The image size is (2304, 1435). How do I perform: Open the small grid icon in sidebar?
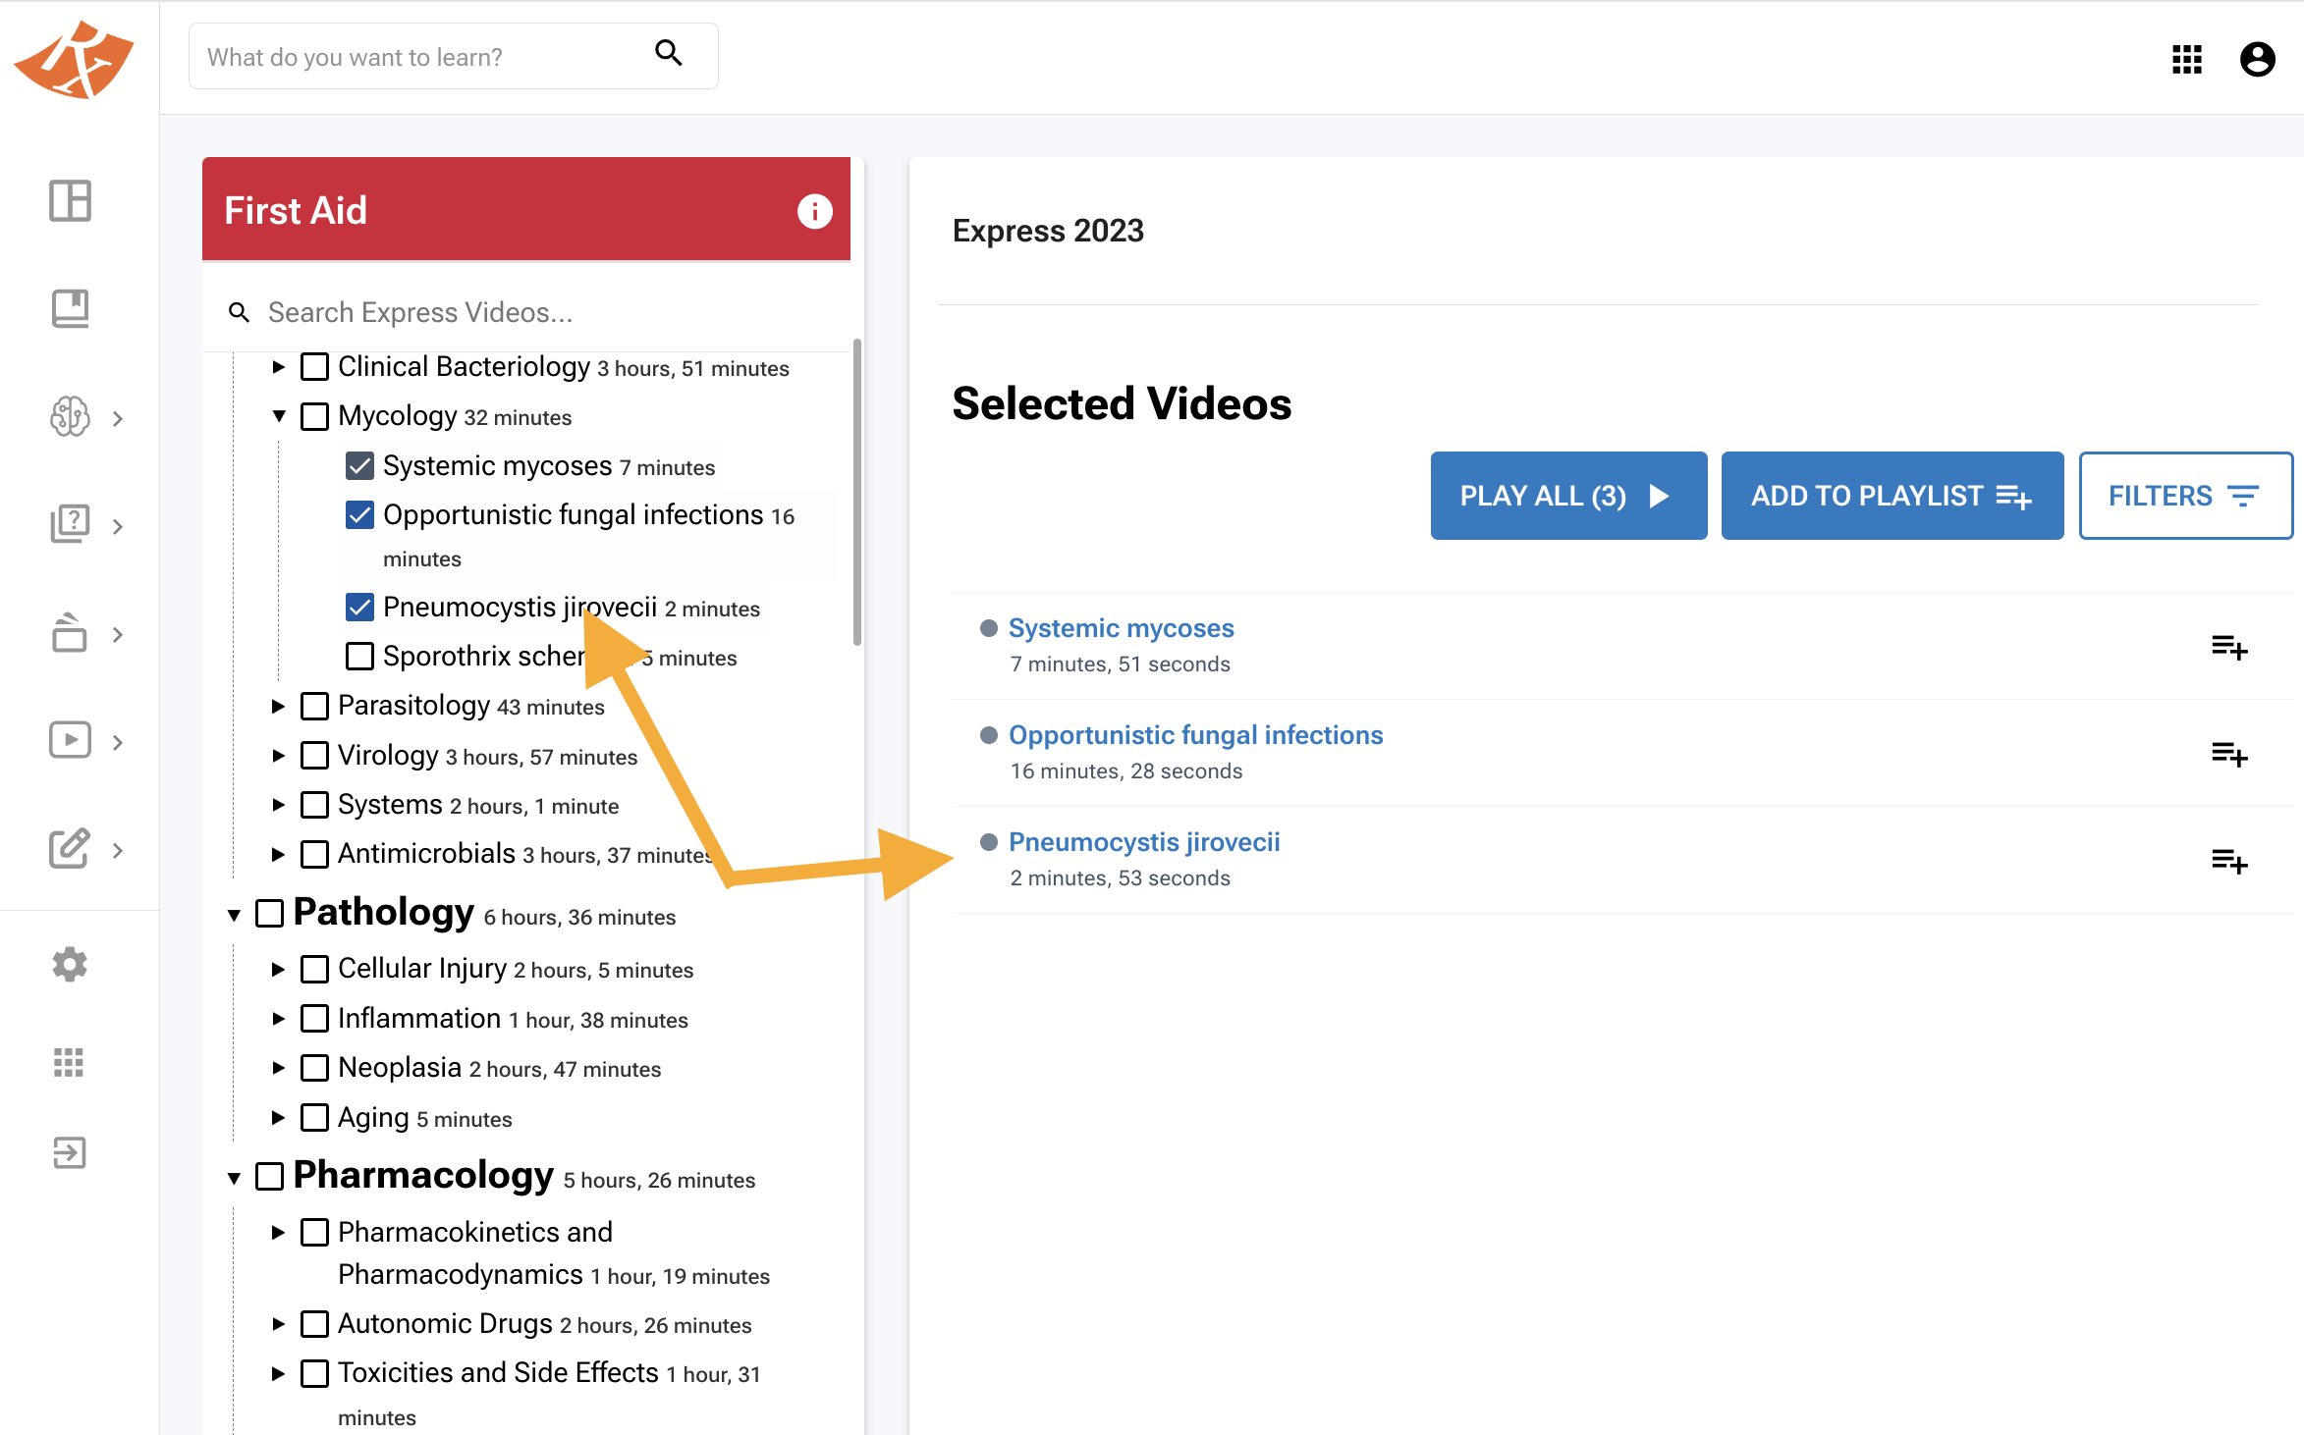69,1062
